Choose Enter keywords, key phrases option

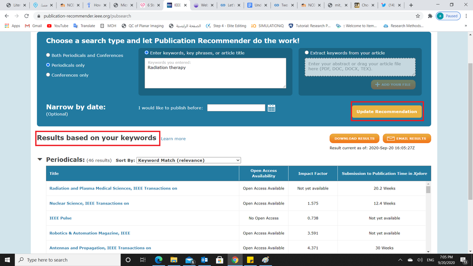tap(147, 53)
